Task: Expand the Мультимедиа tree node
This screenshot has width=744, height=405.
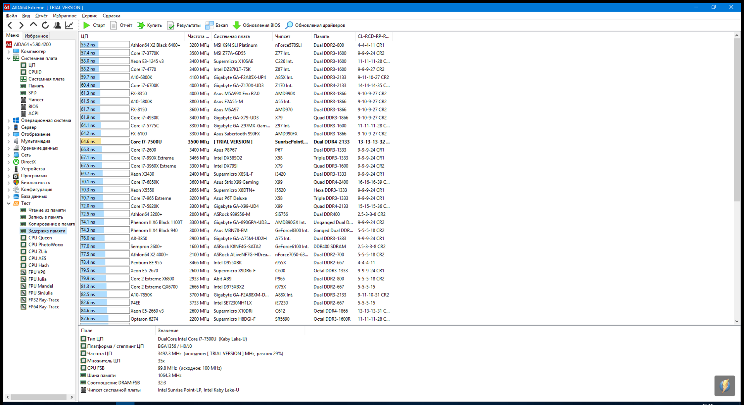Action: point(9,142)
